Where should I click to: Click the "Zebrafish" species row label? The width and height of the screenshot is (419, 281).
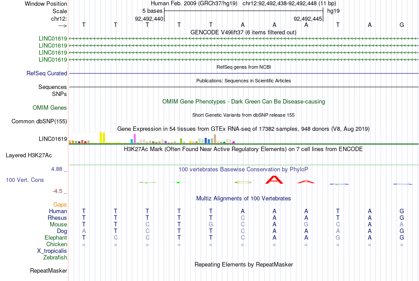tap(55, 258)
